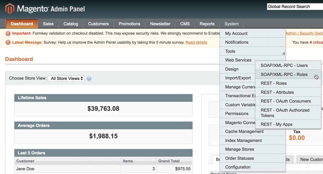This screenshot has height=174, width=323.
Task: Click Average Orders value $1,988.15
Action: 103,136
